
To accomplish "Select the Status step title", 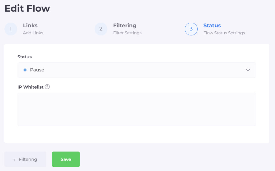I will [212, 26].
